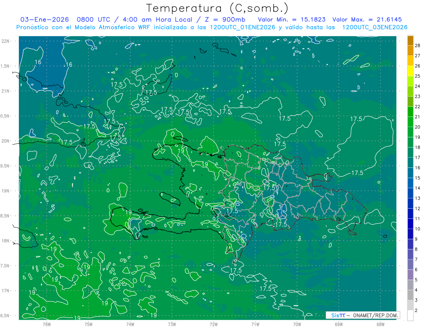Click the "74W" longitude axis label
Image resolution: width=427 pixels, height=329 pixels.
coord(130,324)
